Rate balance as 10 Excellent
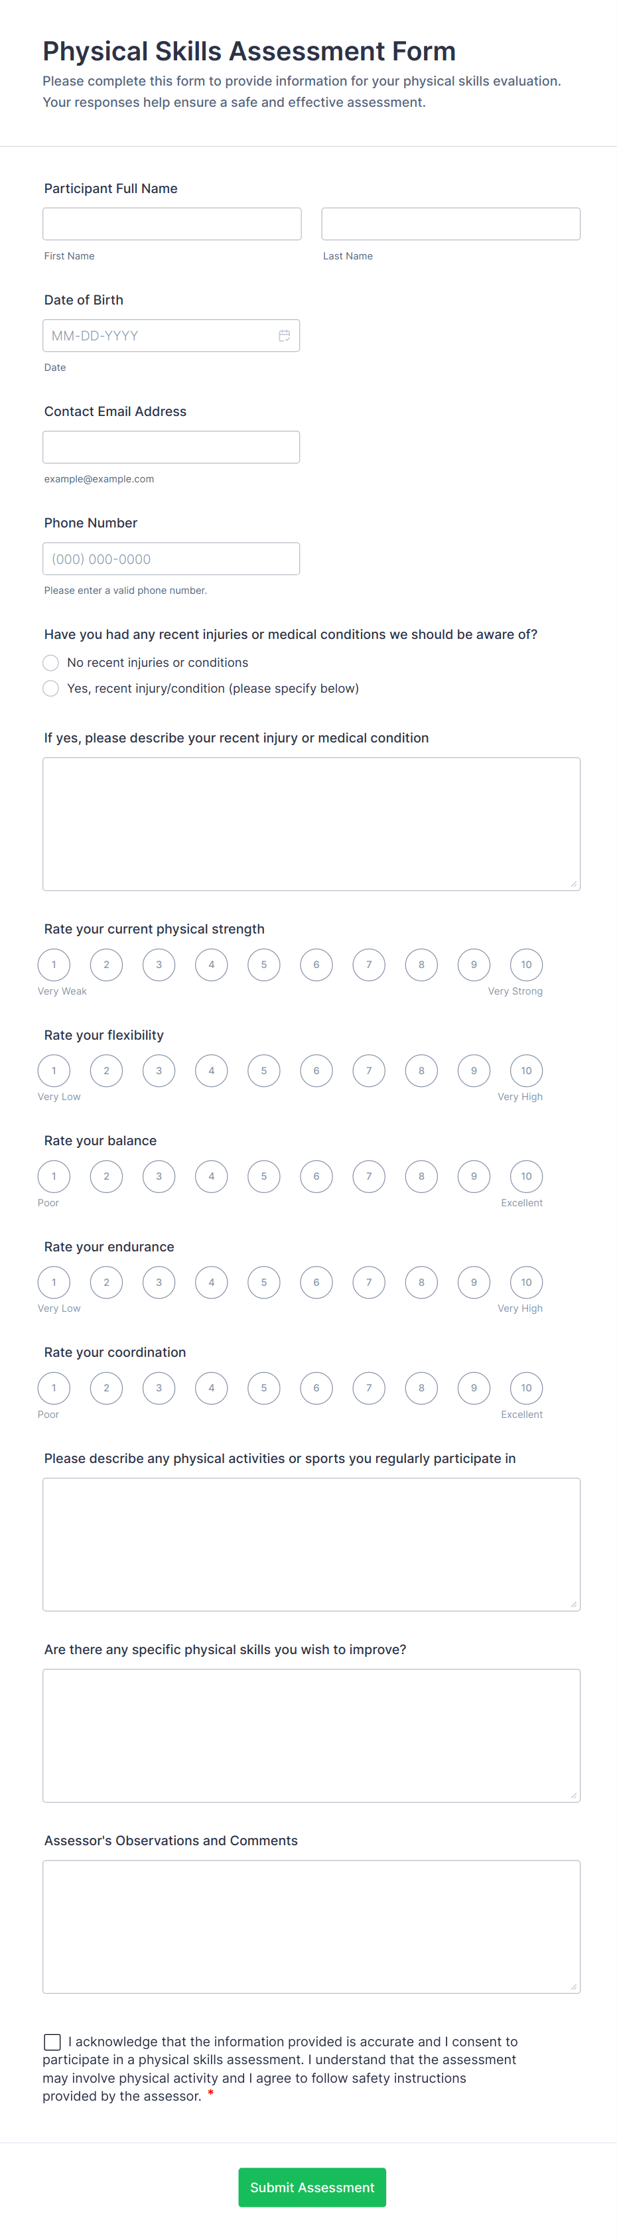The height and width of the screenshot is (2240, 617). coord(525,1176)
